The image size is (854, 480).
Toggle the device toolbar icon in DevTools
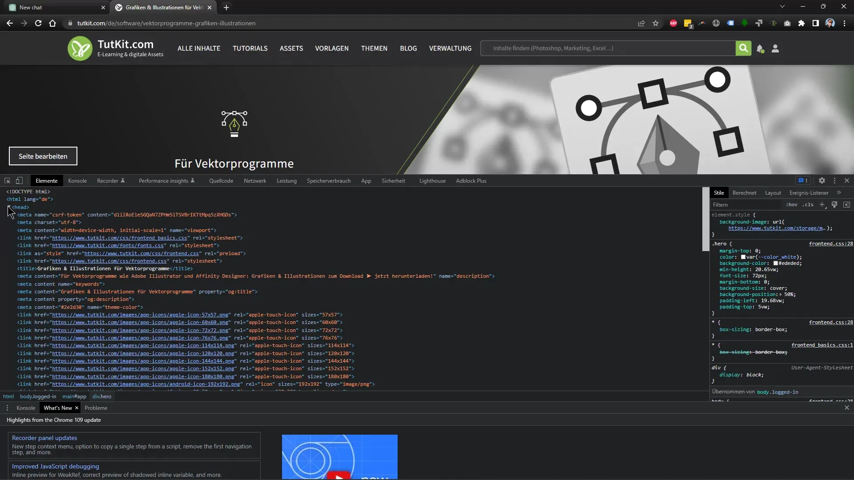tap(19, 181)
